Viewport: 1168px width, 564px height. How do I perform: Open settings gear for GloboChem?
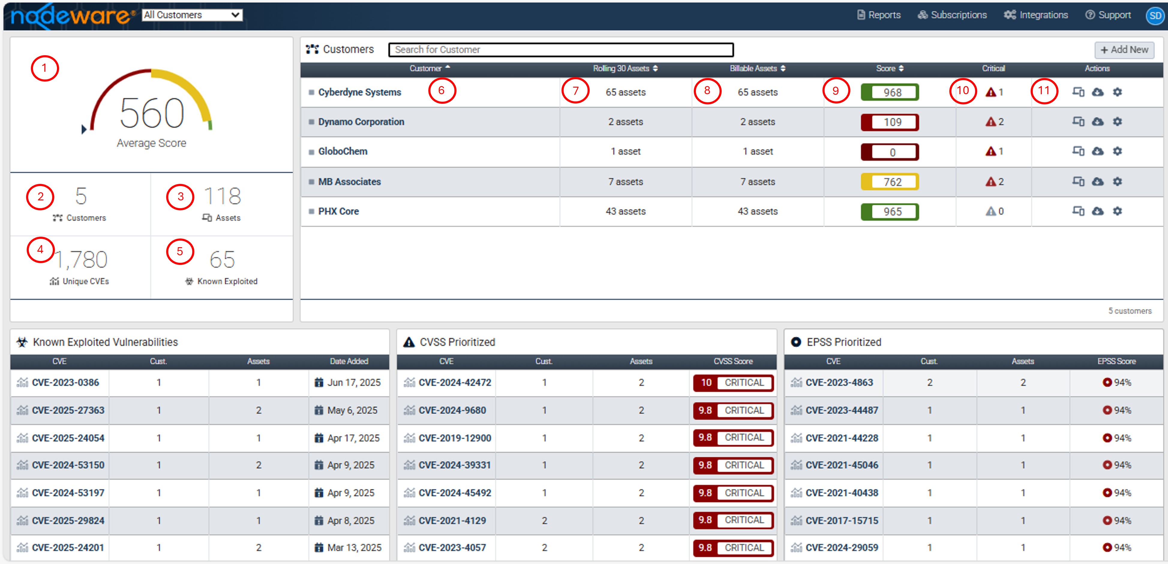1117,151
